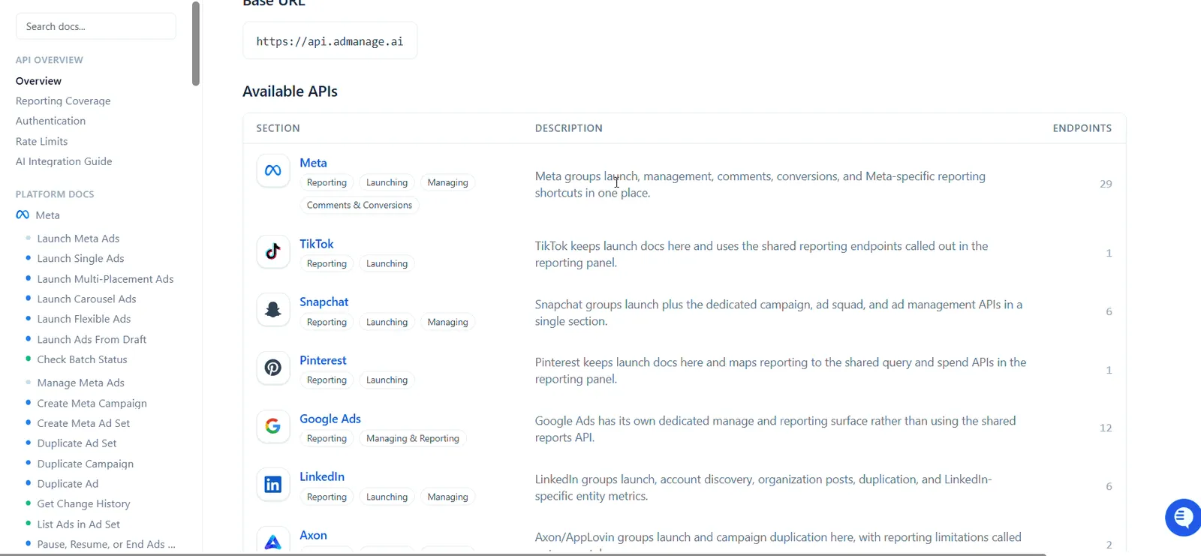This screenshot has width=1201, height=556.
Task: Open Reporting Coverage in sidebar
Action: point(63,101)
